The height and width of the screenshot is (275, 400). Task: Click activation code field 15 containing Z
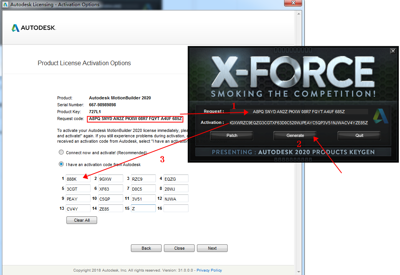click(x=143, y=208)
